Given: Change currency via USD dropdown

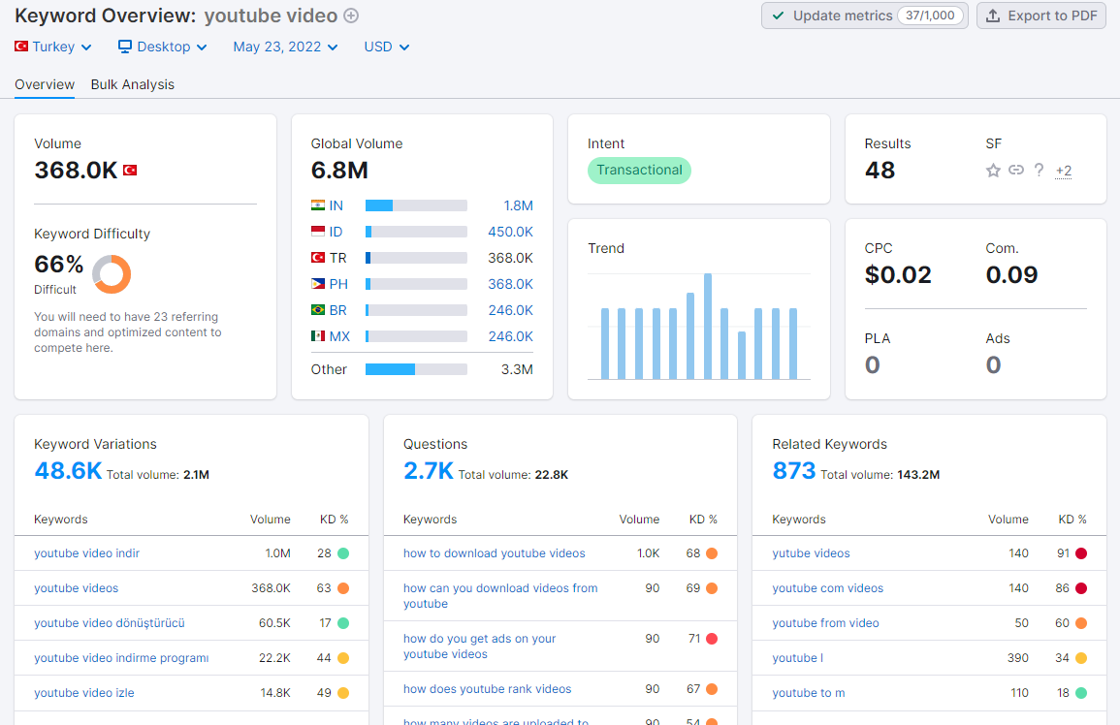Looking at the screenshot, I should tap(387, 47).
